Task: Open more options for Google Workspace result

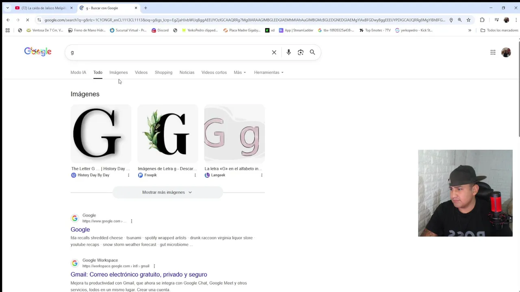Action: click(x=154, y=266)
